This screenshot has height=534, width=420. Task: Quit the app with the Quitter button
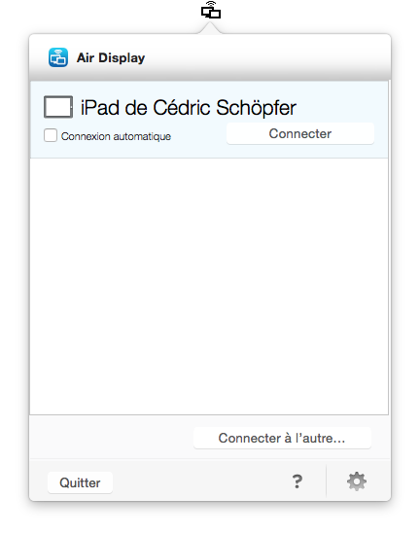(x=80, y=482)
